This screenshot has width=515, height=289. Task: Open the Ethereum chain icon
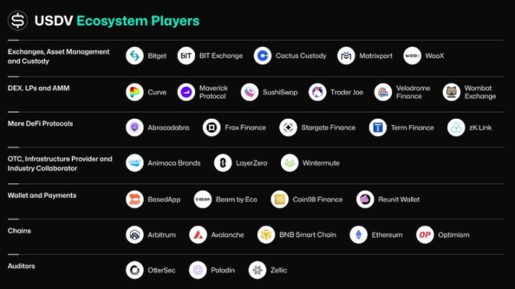359,235
